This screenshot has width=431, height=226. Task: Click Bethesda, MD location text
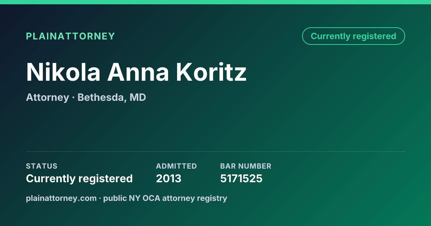(x=112, y=97)
